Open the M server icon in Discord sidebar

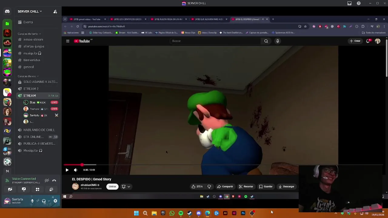click(7, 171)
